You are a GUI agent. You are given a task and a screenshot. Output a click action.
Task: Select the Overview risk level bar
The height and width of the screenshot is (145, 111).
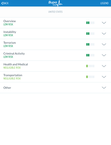pos(90,23)
